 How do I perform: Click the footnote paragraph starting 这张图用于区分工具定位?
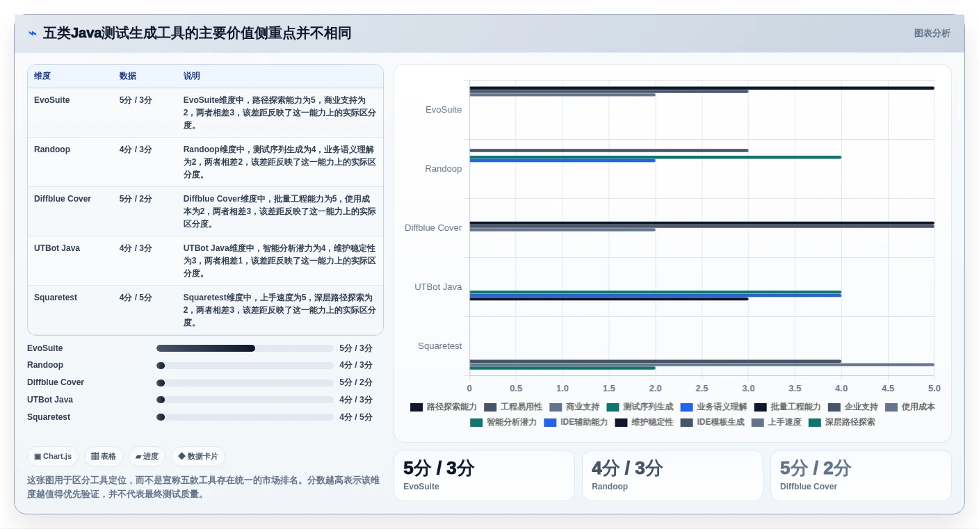coord(204,487)
